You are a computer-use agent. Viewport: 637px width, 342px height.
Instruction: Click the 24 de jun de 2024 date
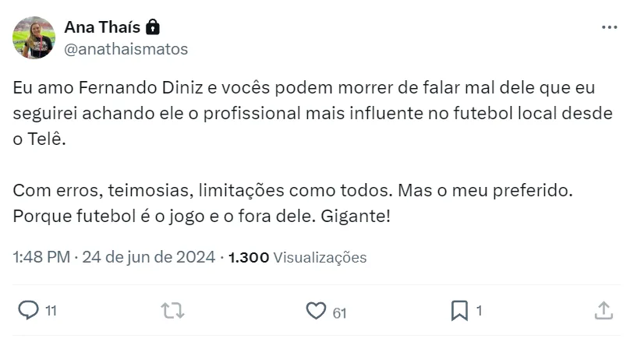(x=148, y=257)
